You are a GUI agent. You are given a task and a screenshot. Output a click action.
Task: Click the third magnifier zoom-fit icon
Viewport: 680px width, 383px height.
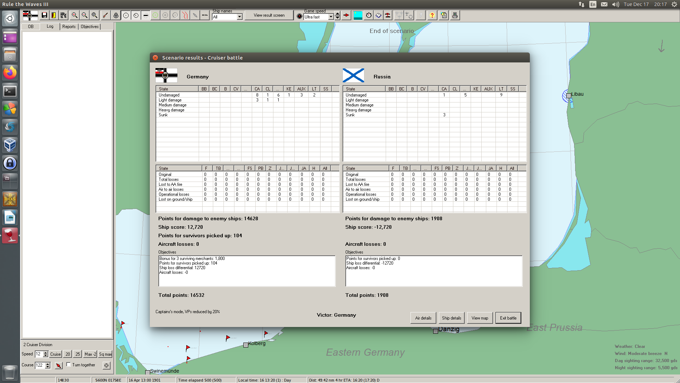point(94,15)
